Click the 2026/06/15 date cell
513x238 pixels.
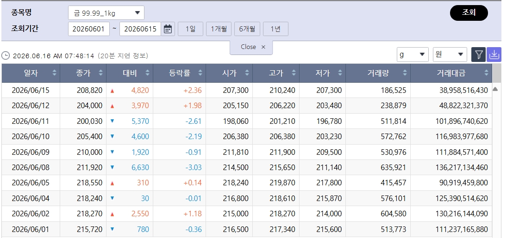click(x=31, y=91)
